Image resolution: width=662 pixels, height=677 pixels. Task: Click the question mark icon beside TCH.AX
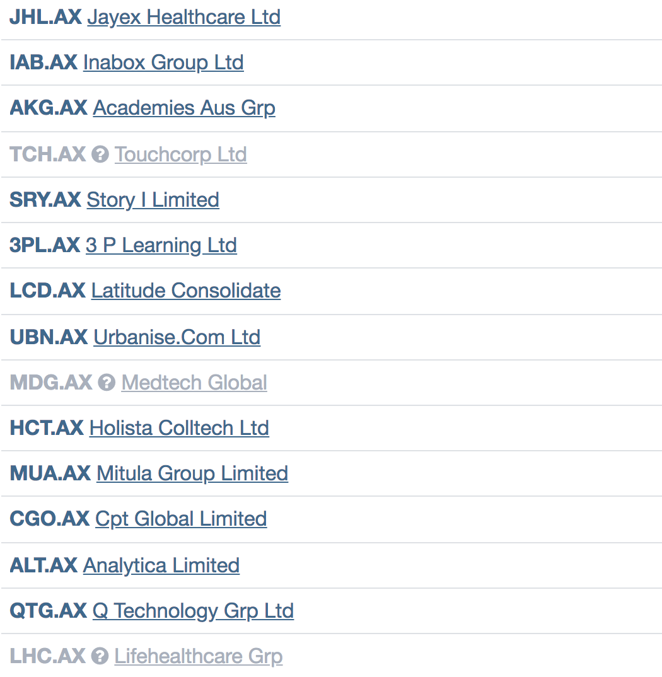point(100,154)
